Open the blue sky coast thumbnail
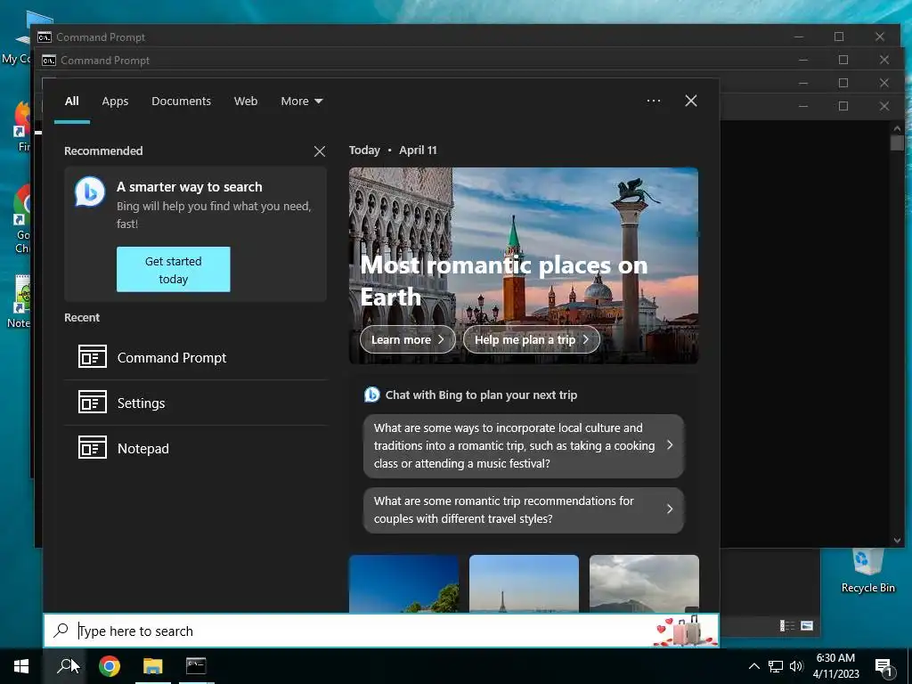Image resolution: width=912 pixels, height=684 pixels. point(403,583)
